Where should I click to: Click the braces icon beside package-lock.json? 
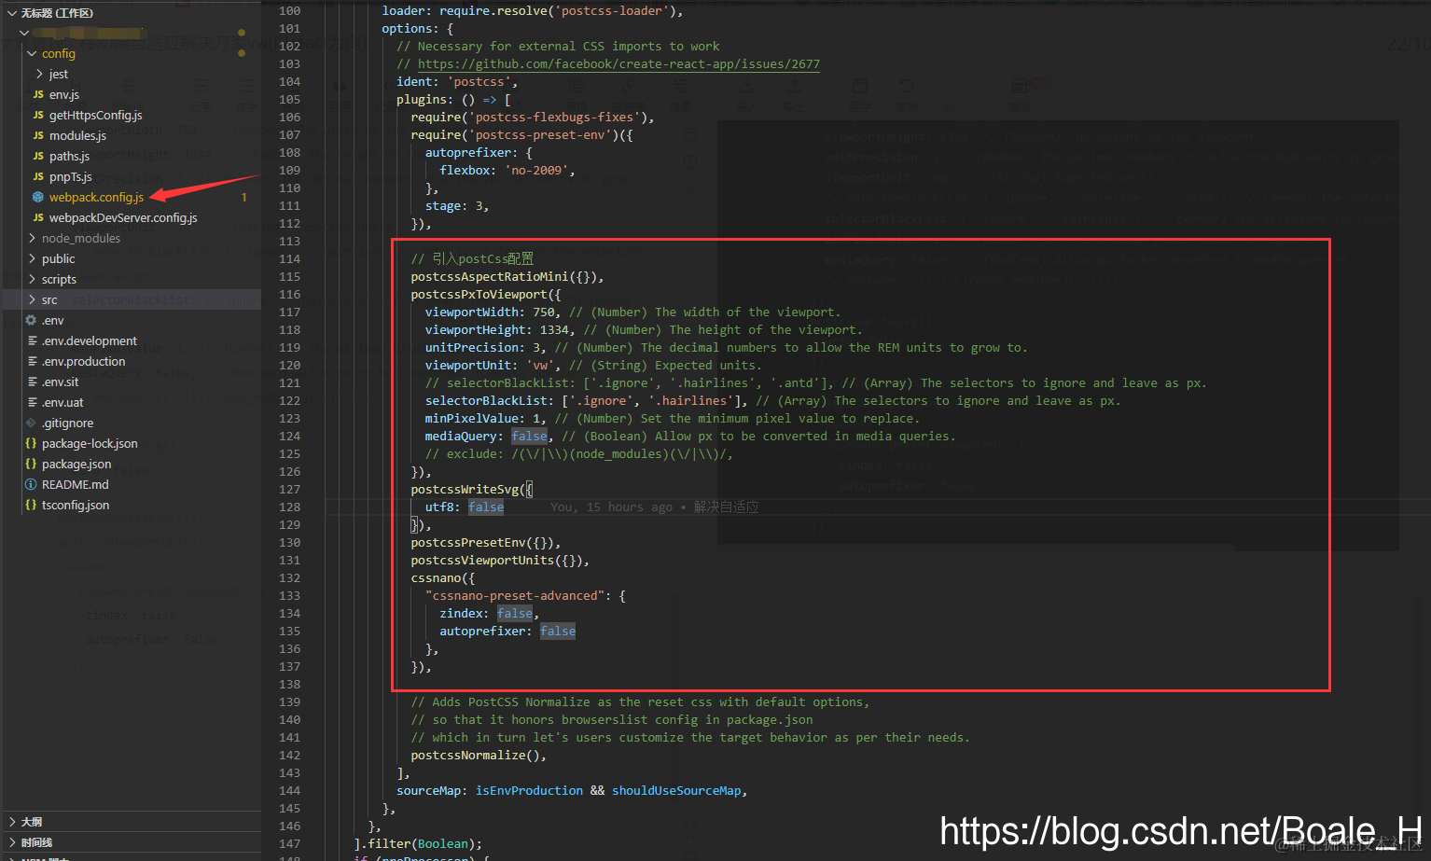31,443
